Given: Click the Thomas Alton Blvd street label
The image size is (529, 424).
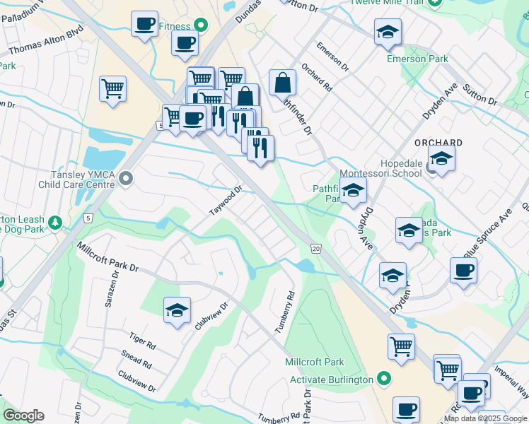Looking at the screenshot, I should click(46, 40).
